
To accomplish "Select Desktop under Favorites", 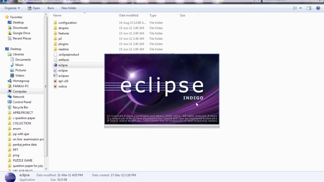I will click(18, 22).
